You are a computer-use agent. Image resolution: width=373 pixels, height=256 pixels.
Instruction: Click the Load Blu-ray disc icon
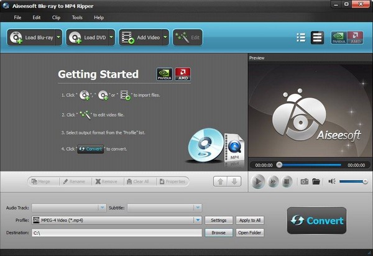[16, 37]
